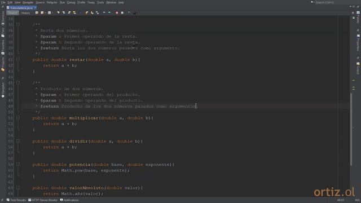Open the Properties side panel
Image resolution: width=361 pixels, height=203 pixels.
click(358, 43)
